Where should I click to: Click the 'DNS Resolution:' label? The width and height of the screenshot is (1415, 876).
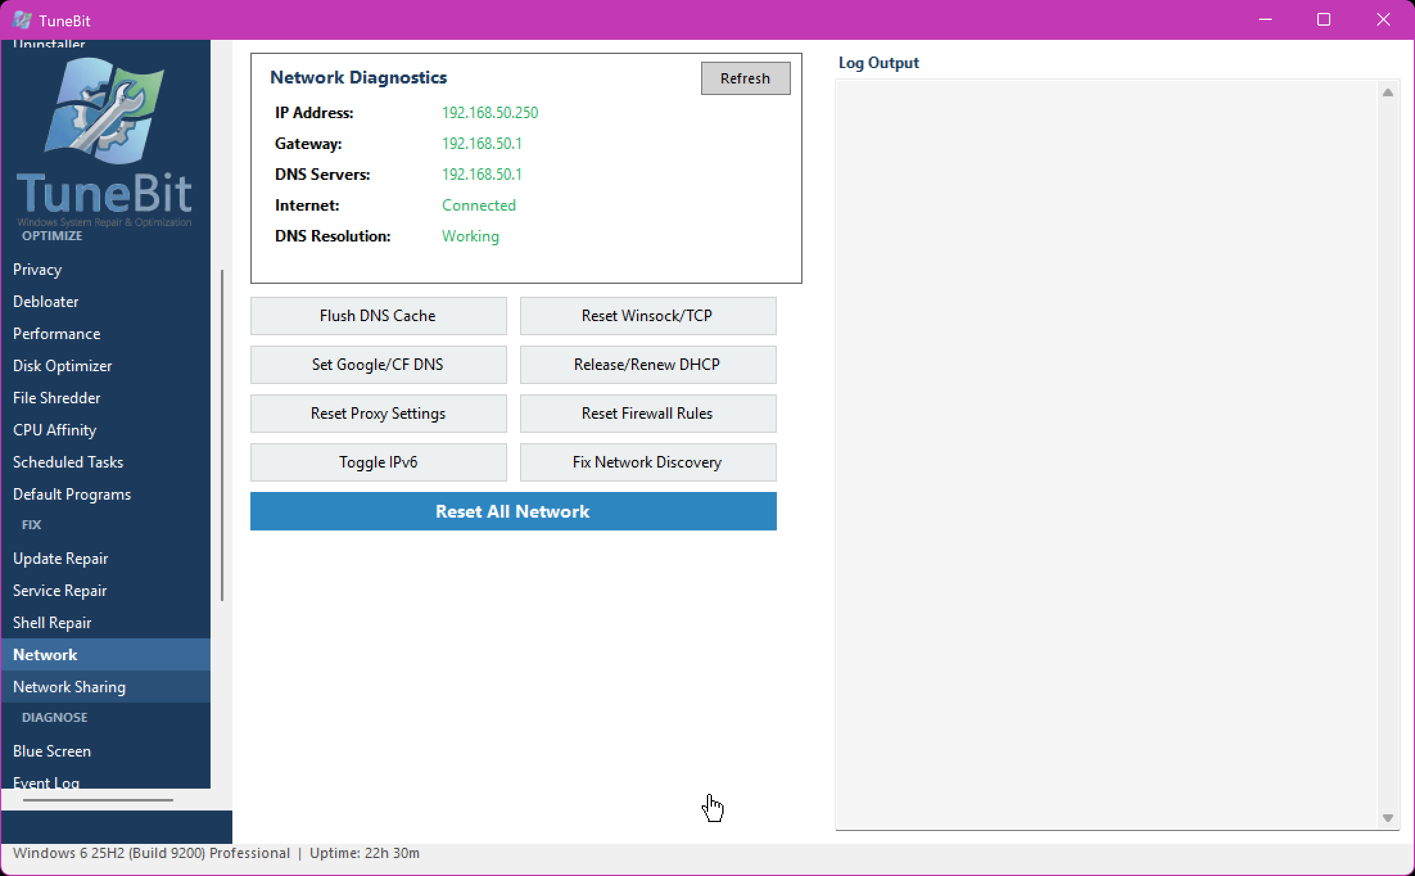tap(333, 236)
